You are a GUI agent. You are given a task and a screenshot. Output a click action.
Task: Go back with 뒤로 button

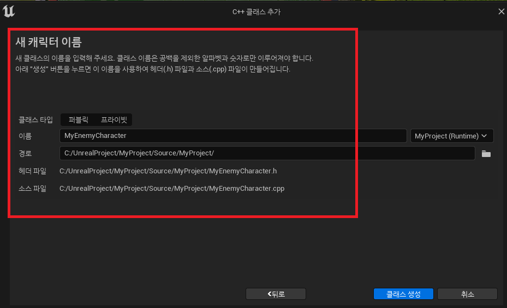click(x=276, y=294)
